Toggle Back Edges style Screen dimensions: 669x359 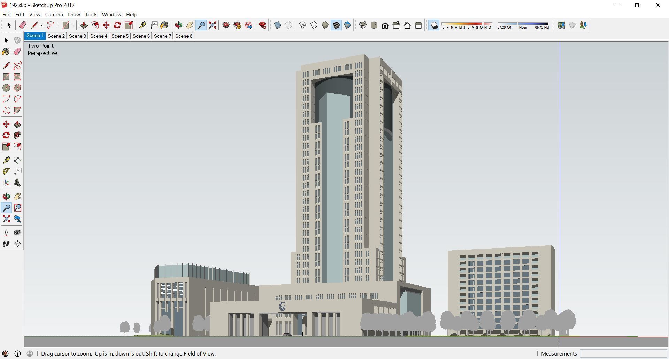(x=289, y=25)
